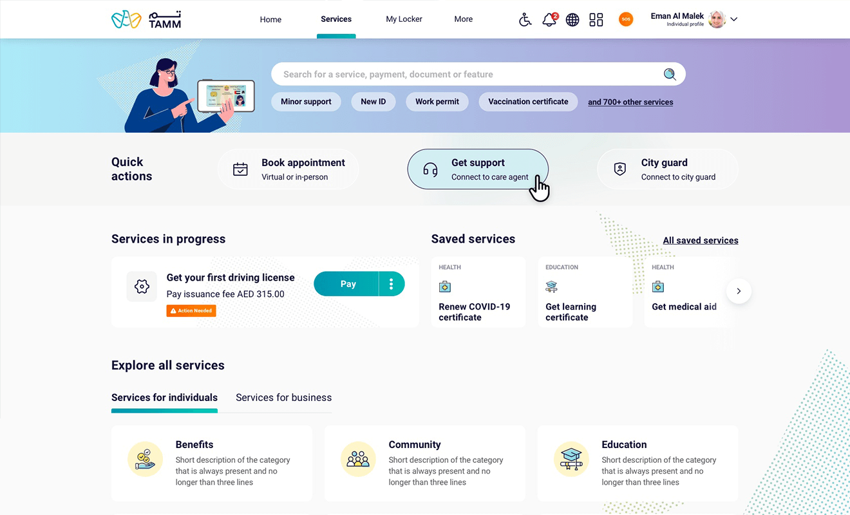Click the accessibility wheelchair icon
This screenshot has width=850, height=515.
click(525, 20)
